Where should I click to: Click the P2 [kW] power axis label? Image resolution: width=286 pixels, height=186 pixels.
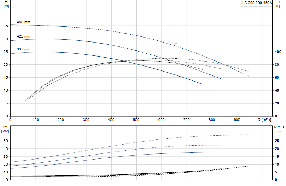point(5,129)
